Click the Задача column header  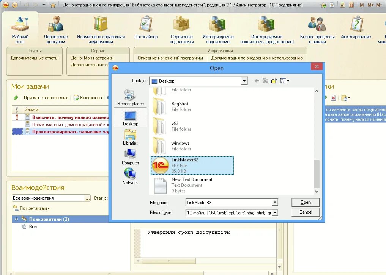[66, 109]
